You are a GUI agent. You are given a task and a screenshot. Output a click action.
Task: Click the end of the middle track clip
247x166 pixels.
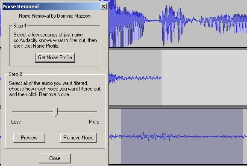point(161,78)
